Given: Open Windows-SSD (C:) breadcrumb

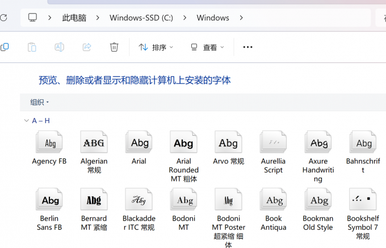Looking at the screenshot, I should (141, 18).
